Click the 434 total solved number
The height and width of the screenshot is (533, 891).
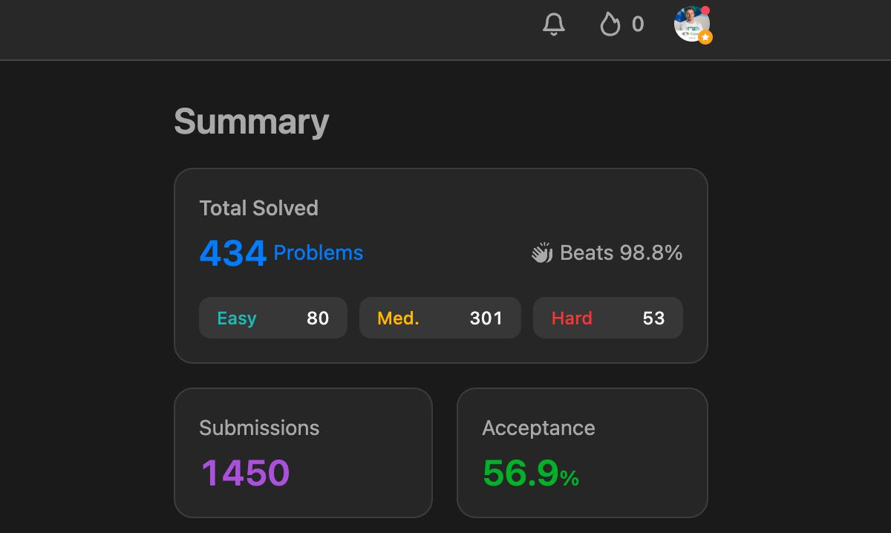pyautogui.click(x=232, y=253)
